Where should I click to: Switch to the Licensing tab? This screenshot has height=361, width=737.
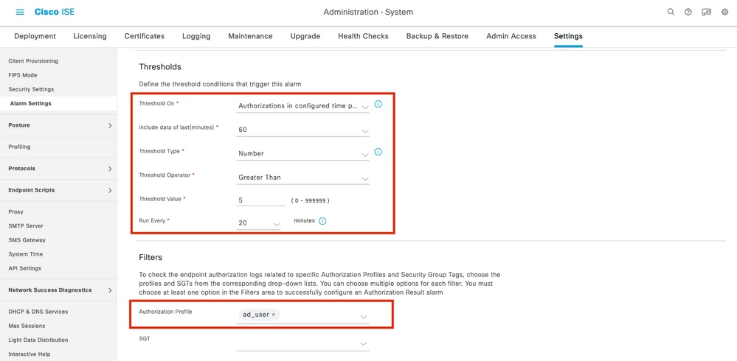(x=90, y=36)
